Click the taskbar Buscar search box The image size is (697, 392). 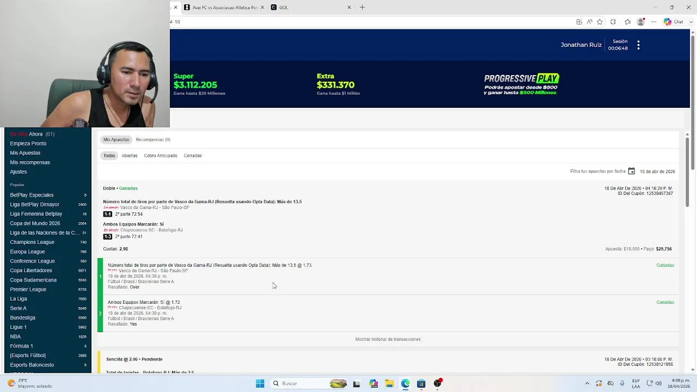coord(309,383)
